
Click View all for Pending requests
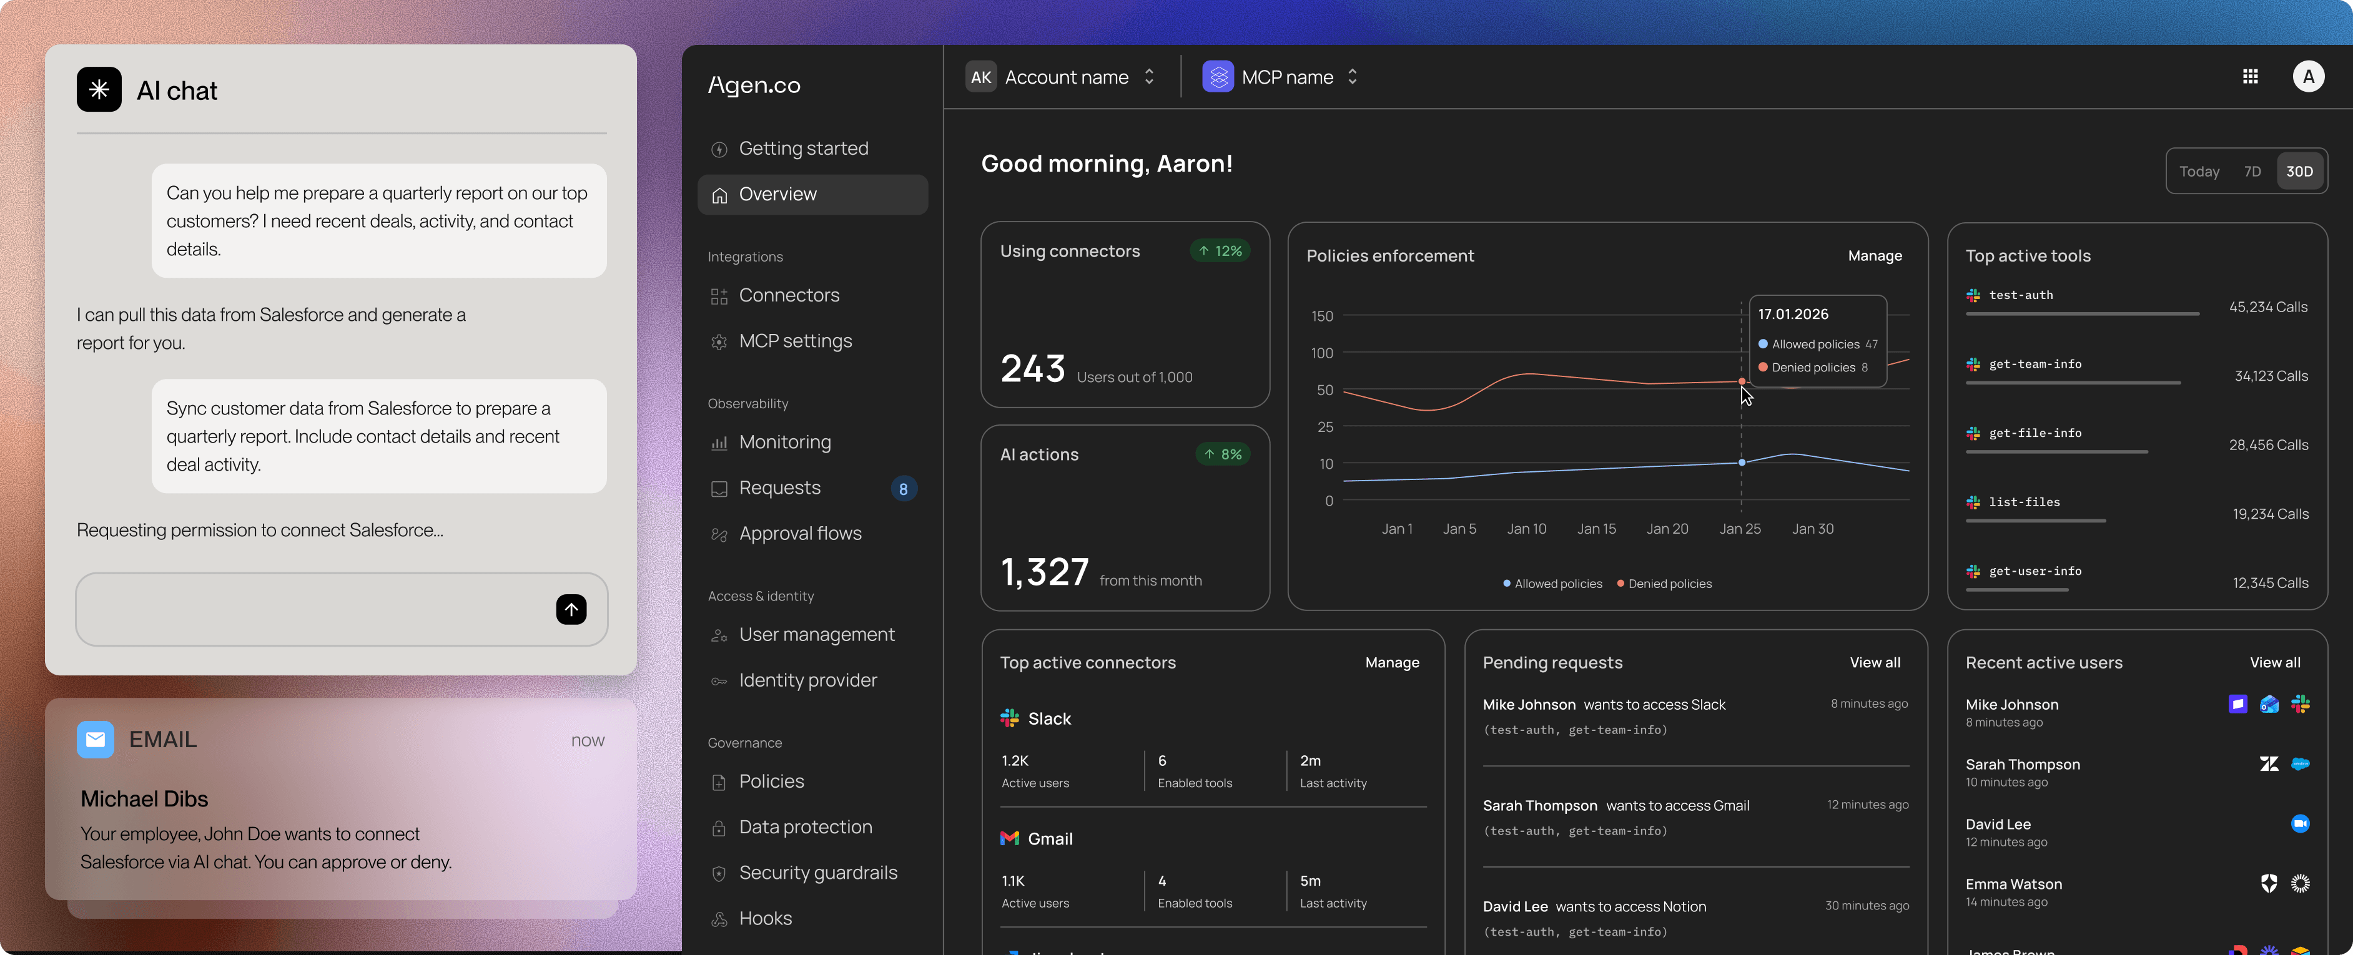pyautogui.click(x=1875, y=663)
